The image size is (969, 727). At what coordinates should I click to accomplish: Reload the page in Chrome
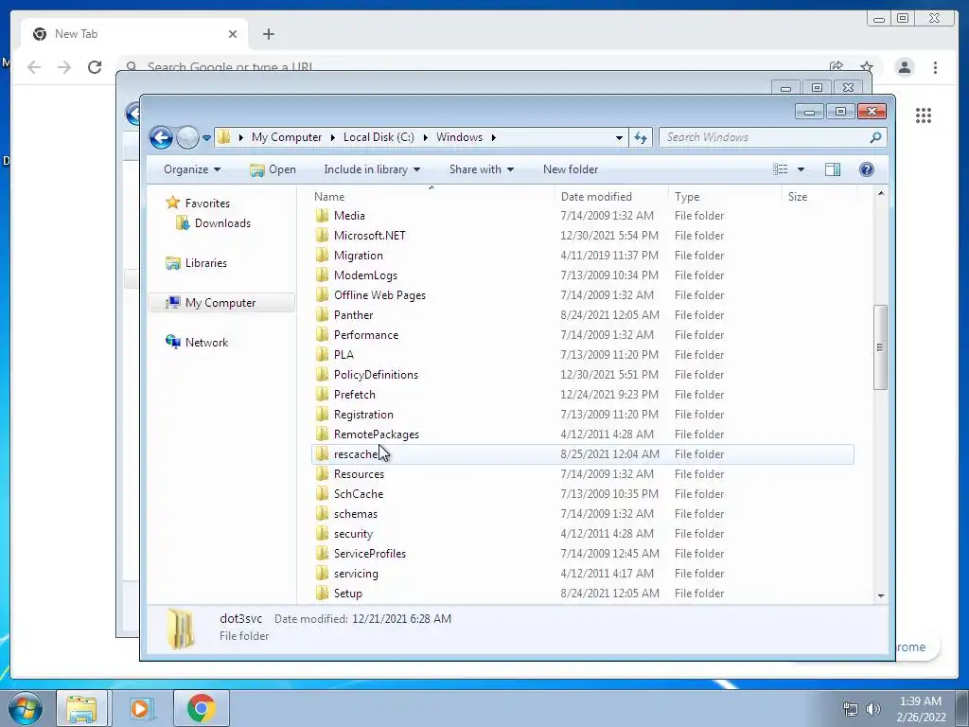tap(95, 67)
